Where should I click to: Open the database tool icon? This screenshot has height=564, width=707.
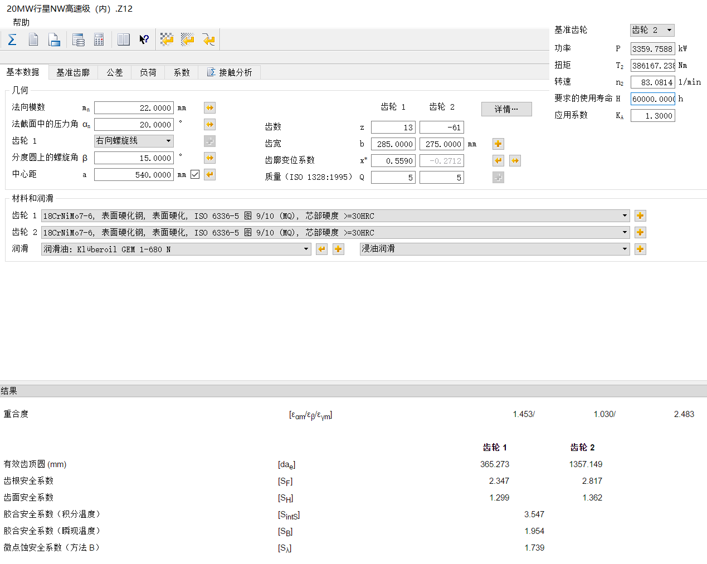click(79, 40)
